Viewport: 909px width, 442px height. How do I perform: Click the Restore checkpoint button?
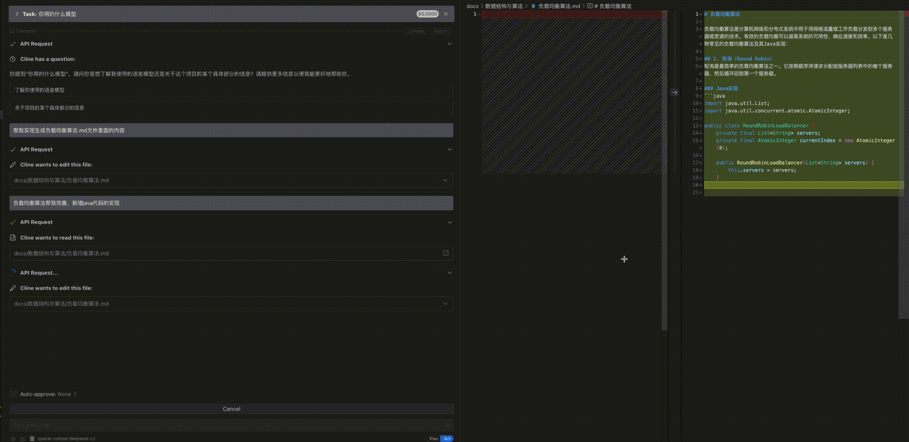(440, 31)
